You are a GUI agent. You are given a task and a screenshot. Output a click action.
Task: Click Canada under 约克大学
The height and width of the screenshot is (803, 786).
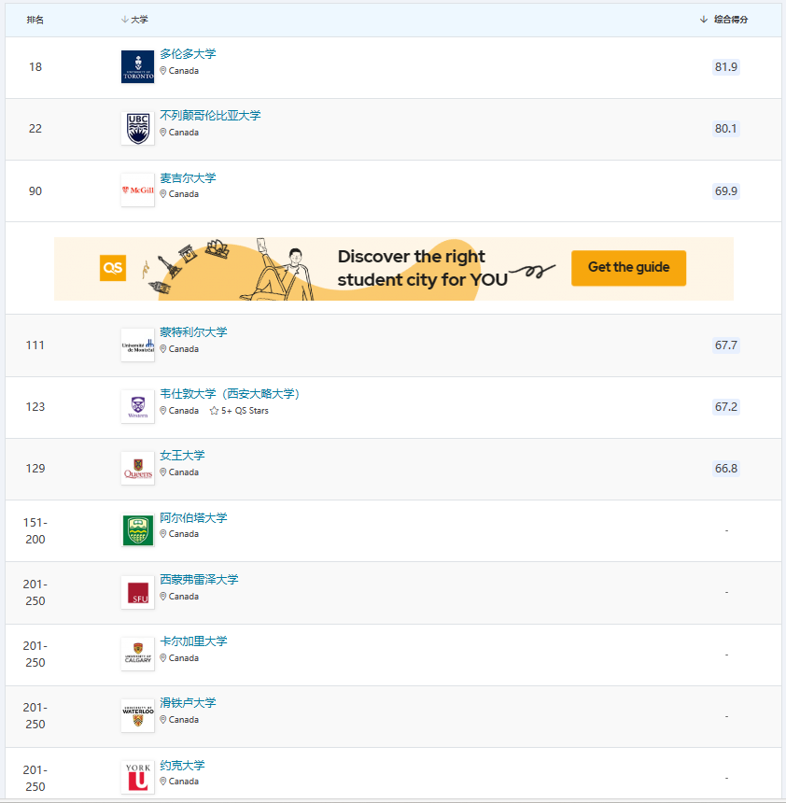184,781
